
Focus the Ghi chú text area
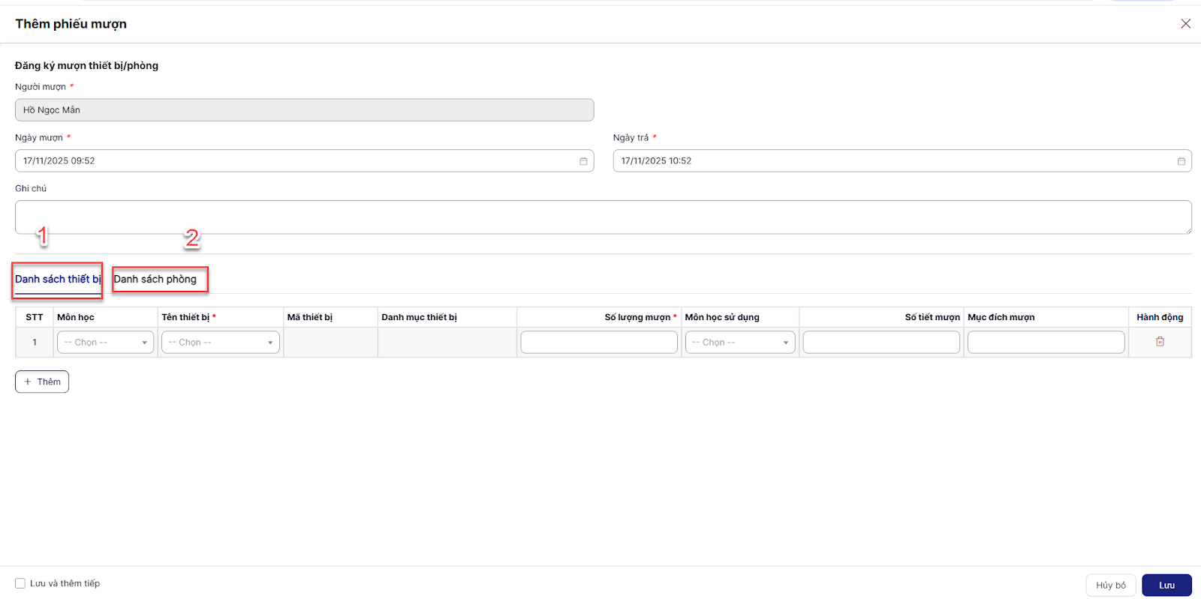[x=603, y=217]
